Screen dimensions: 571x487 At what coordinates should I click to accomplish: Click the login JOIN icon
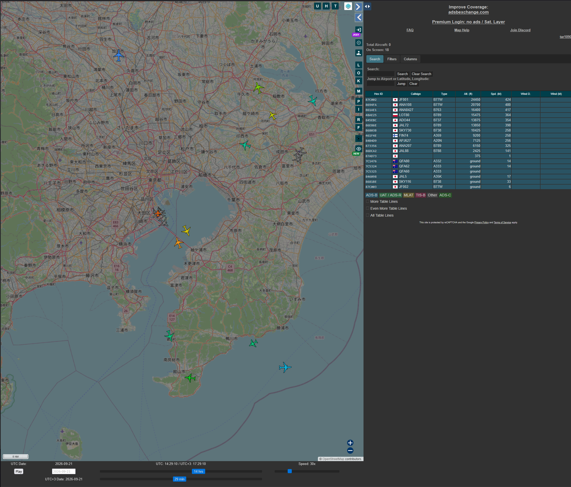tap(358, 30)
